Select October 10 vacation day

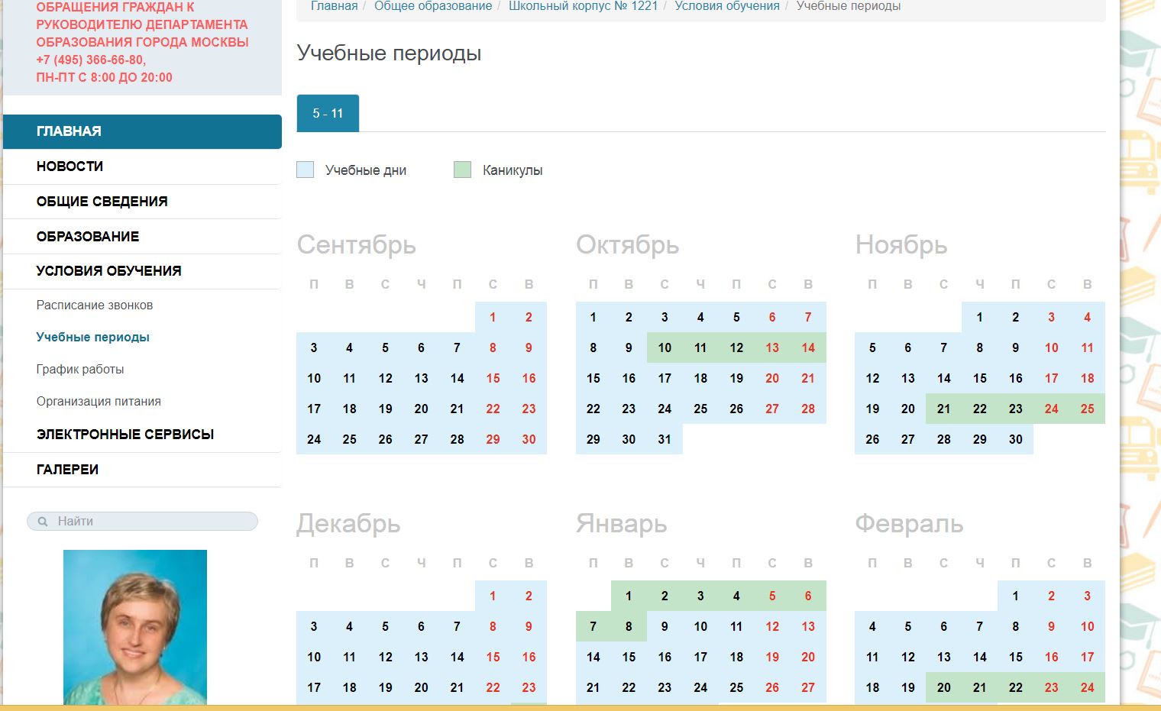[665, 348]
